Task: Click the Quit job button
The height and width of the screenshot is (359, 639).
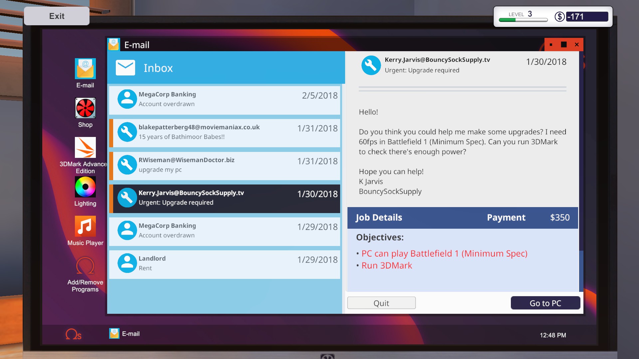Action: click(381, 303)
